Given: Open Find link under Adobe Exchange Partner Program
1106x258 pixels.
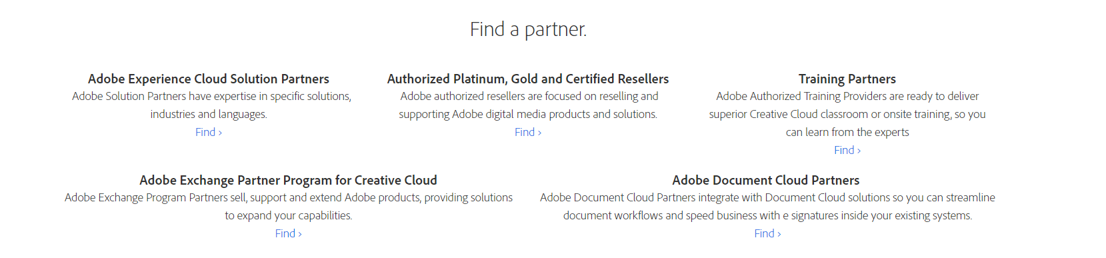Looking at the screenshot, I should click(289, 233).
